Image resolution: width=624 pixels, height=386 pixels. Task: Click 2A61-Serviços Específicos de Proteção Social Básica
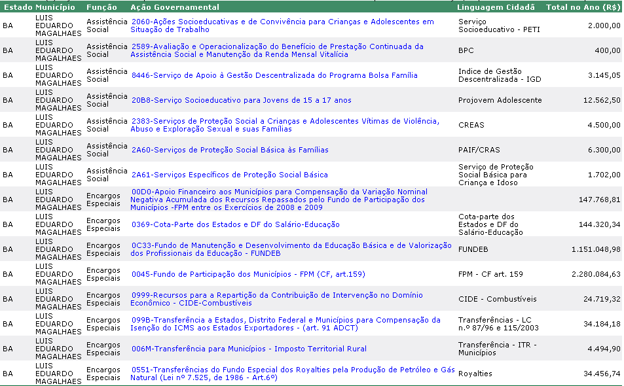point(229,175)
